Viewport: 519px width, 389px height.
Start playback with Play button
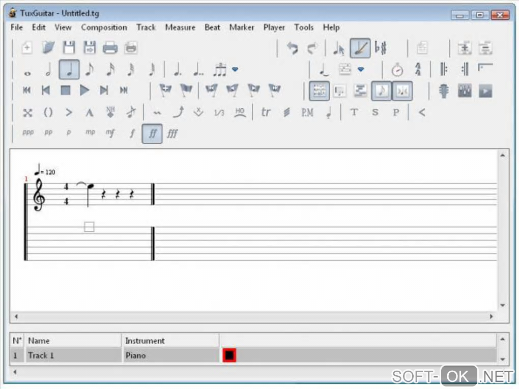click(85, 90)
